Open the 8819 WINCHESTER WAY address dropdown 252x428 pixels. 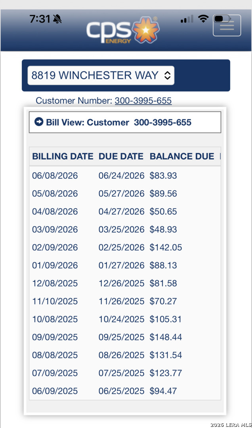pos(101,75)
